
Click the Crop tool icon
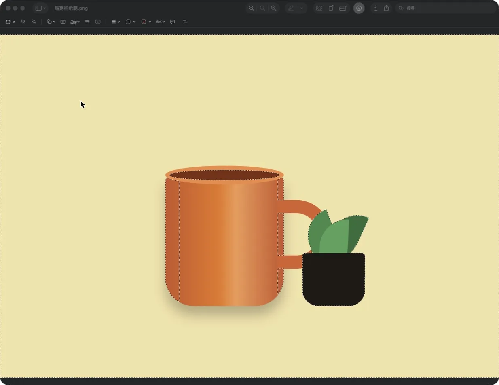click(x=185, y=22)
